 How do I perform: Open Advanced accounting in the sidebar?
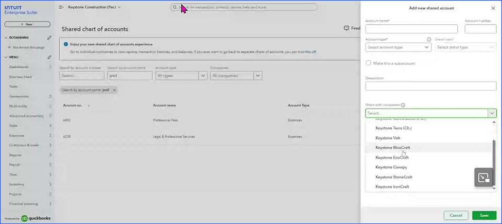pyautogui.click(x=26, y=116)
